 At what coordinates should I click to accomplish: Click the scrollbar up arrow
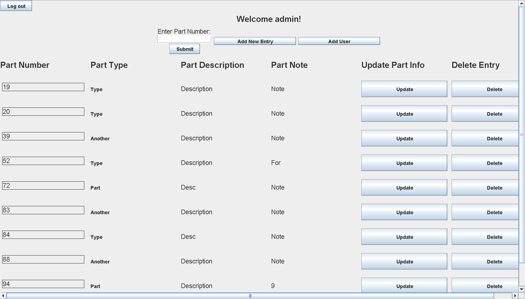point(521,3)
